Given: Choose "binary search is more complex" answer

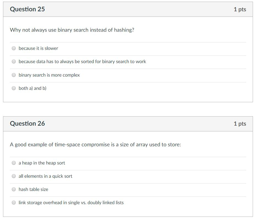Looking at the screenshot, I should pos(14,75).
